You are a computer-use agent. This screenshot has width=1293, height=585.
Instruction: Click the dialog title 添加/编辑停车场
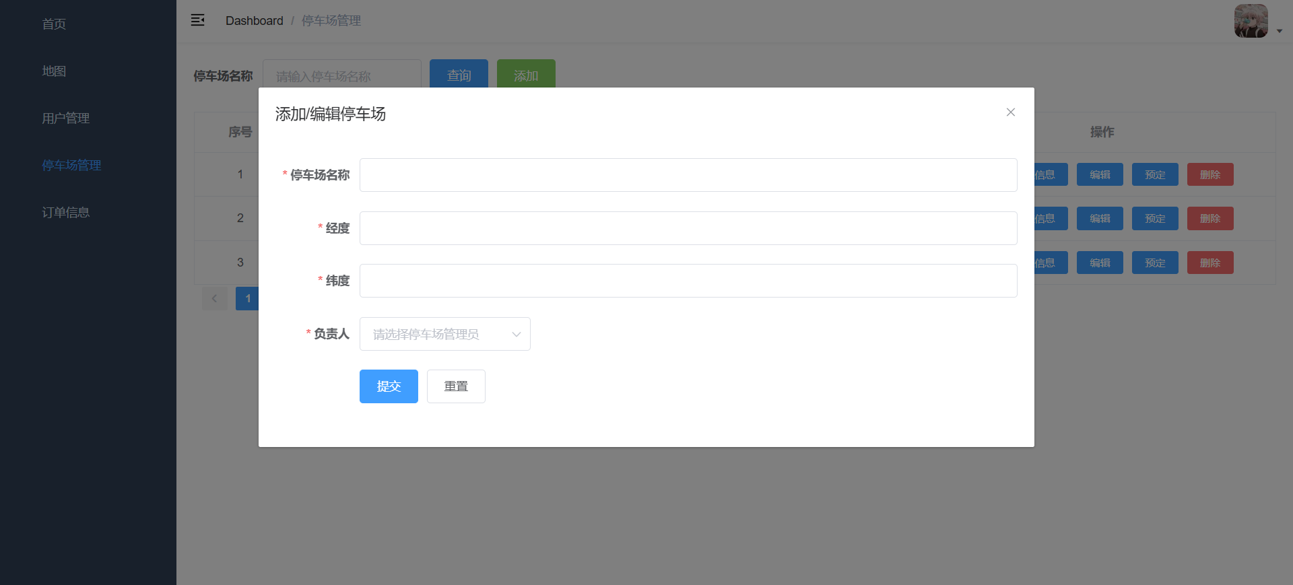(330, 114)
